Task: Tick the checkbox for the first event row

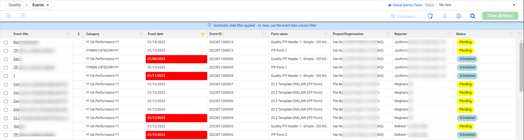Action: (6, 42)
